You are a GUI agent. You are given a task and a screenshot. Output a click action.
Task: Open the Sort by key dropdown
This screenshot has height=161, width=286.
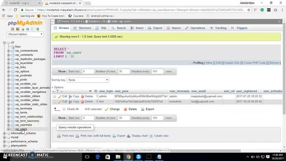[88, 80]
